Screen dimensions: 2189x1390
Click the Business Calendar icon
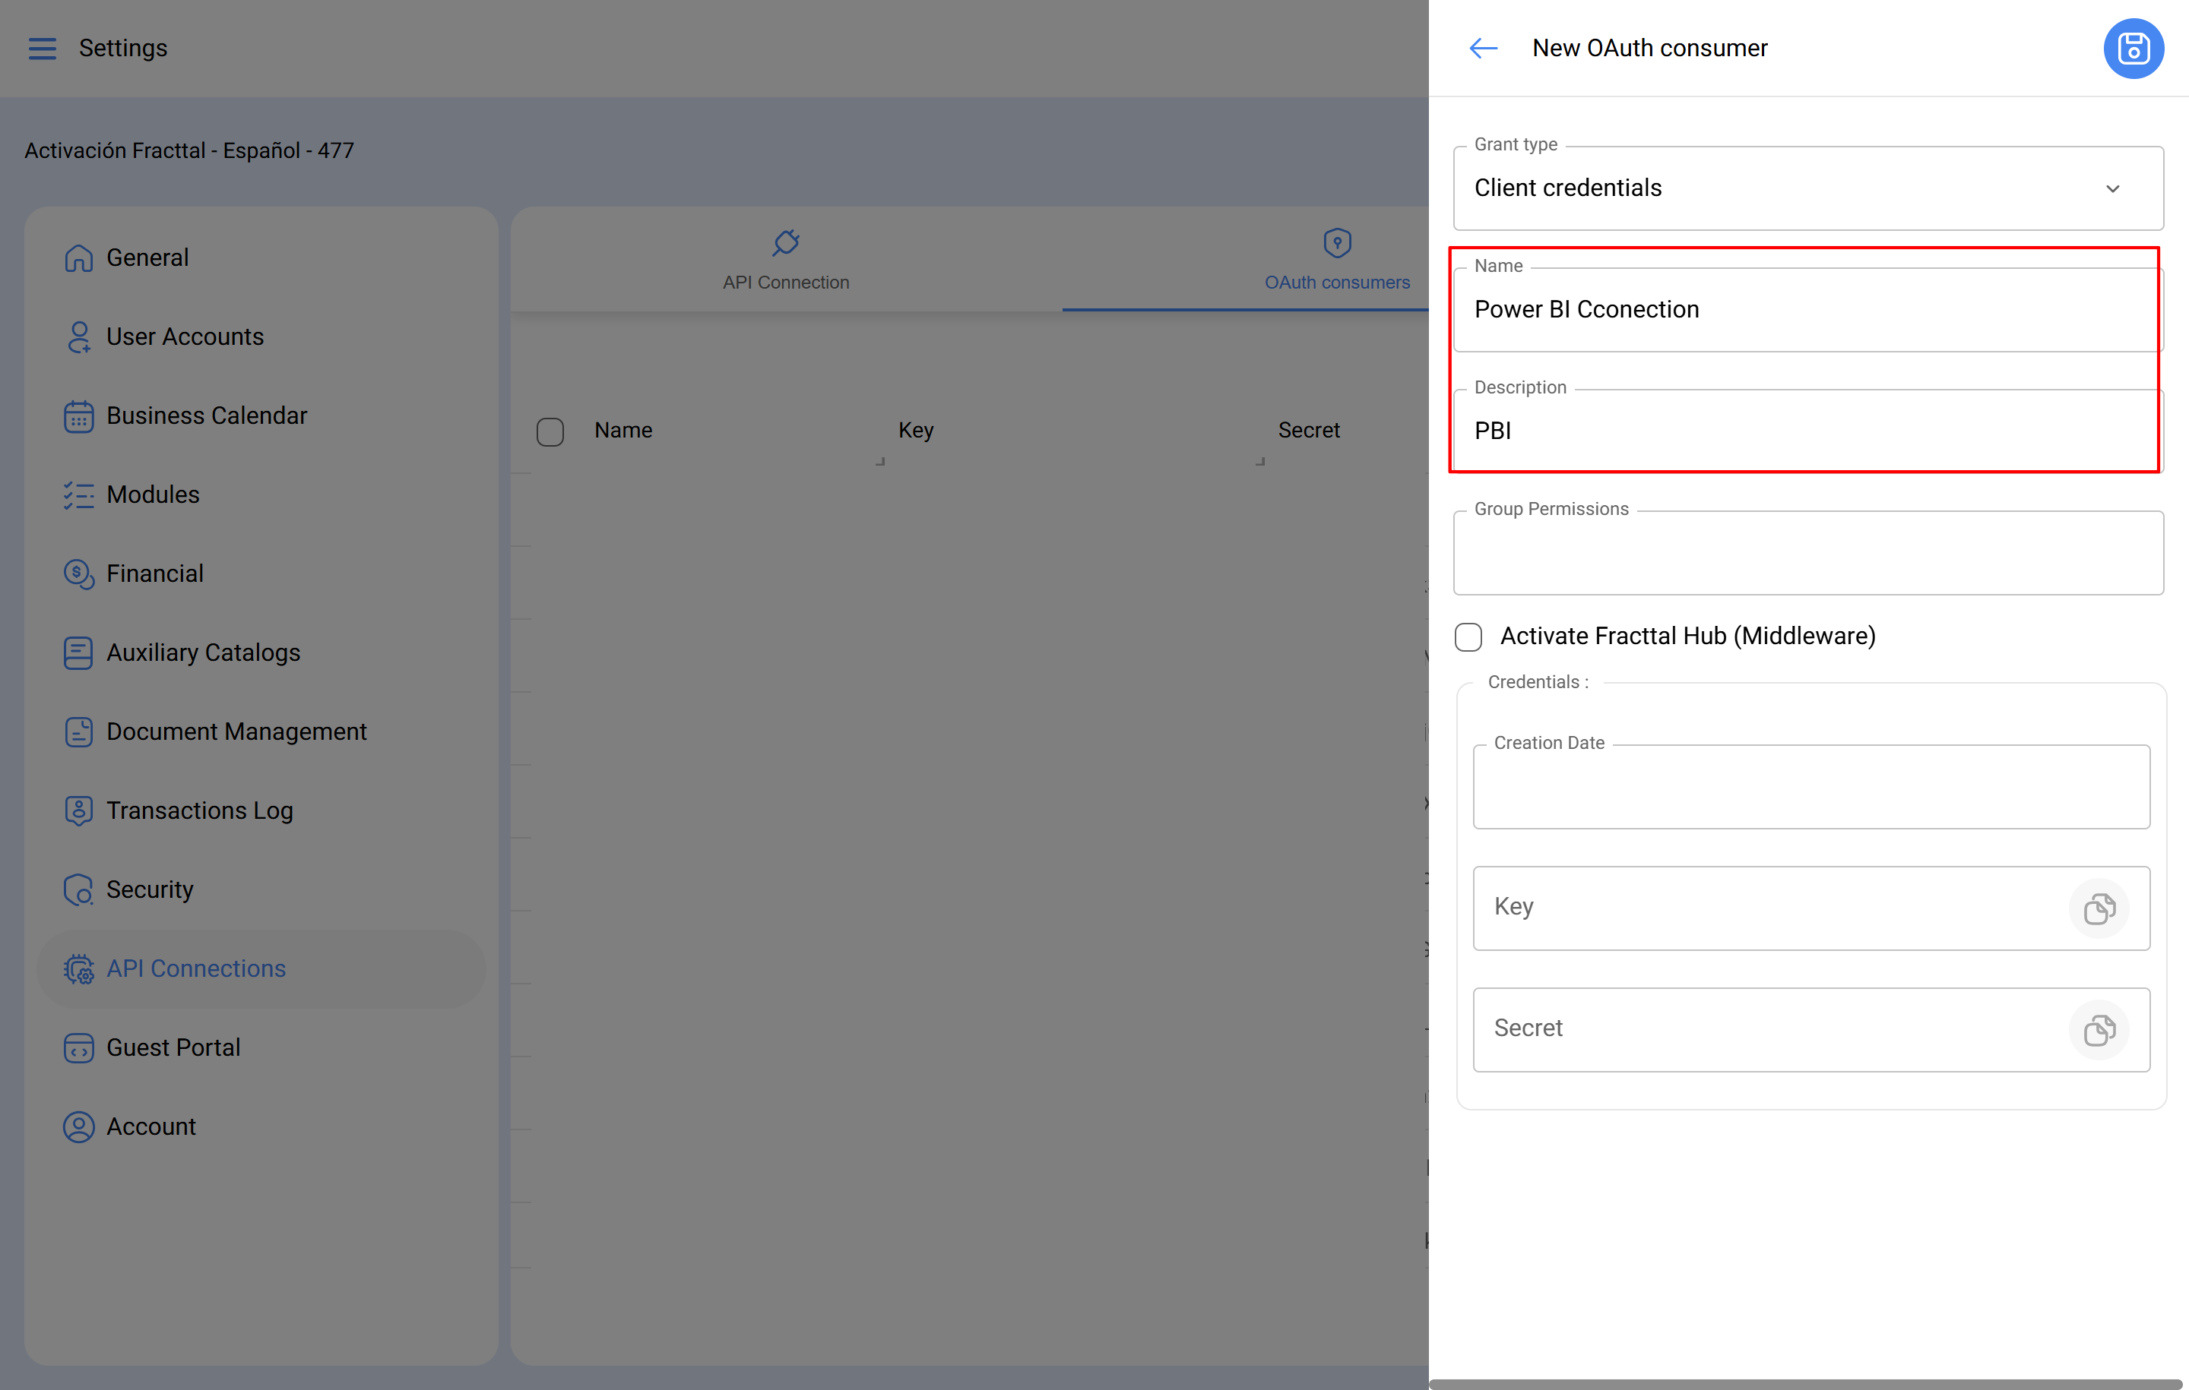tap(78, 416)
